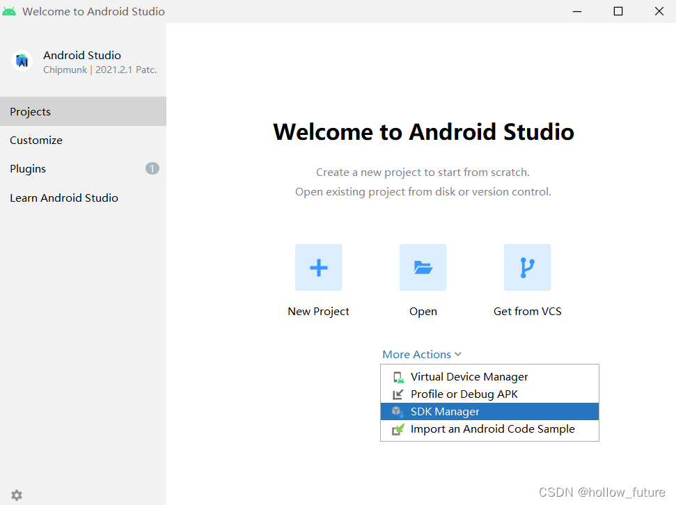
Task: Click the Android Studio logo in sidebar
Action: point(22,61)
